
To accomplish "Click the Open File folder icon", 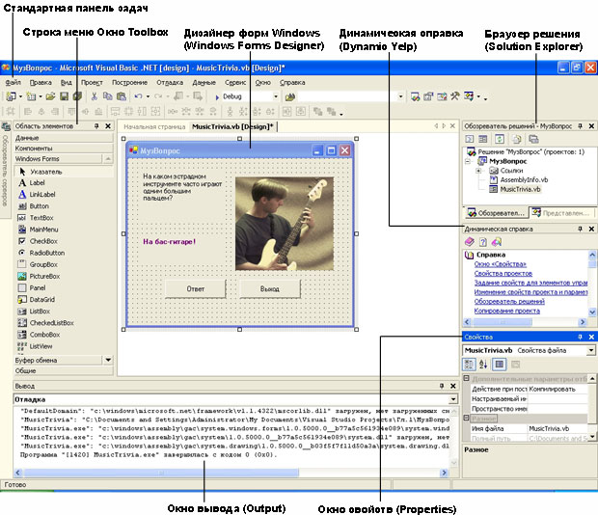I will coord(50,96).
